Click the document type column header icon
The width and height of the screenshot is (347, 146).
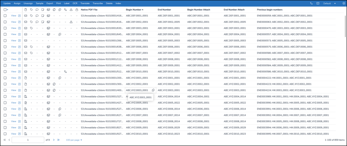pyautogui.click(x=26, y=10)
